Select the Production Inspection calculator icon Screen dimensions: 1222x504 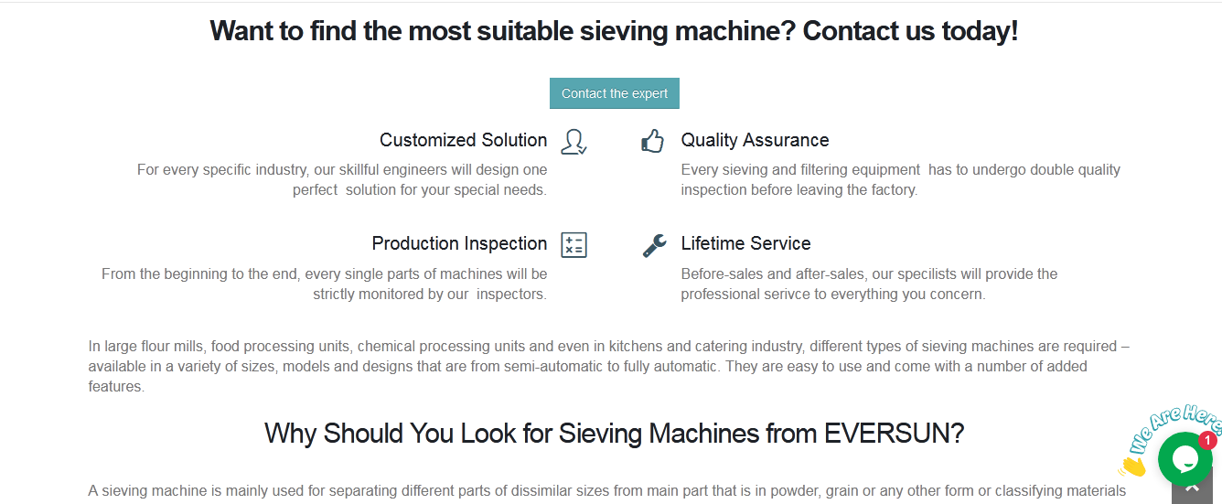(573, 245)
